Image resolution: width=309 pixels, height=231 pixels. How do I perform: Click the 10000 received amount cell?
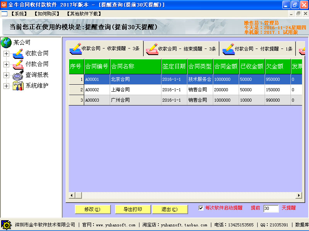252,100
